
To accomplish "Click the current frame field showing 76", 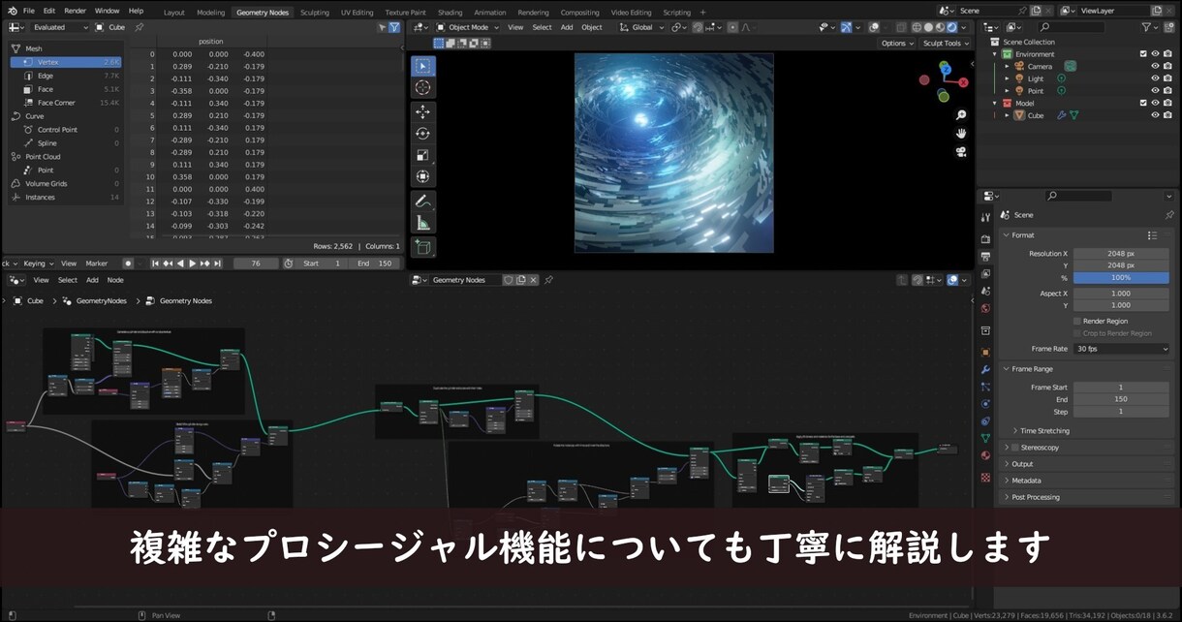I will [x=257, y=264].
